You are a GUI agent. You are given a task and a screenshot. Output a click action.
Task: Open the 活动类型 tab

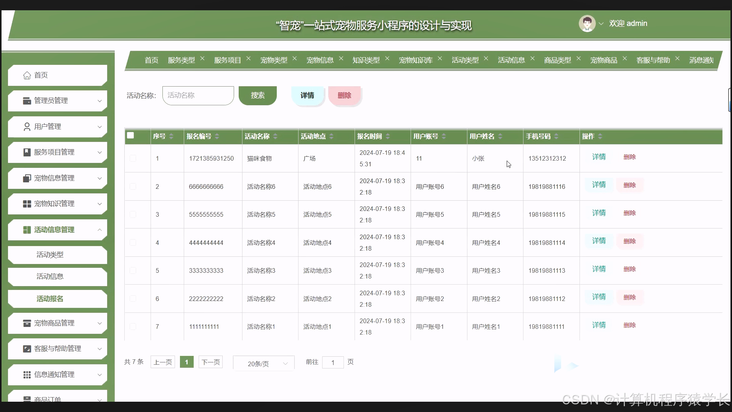point(466,60)
